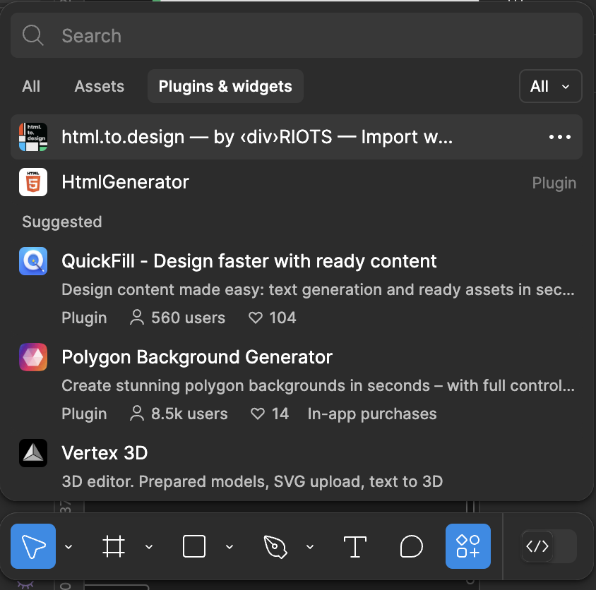Expand the Frame tool options chevron
The image size is (596, 590).
coord(149,547)
